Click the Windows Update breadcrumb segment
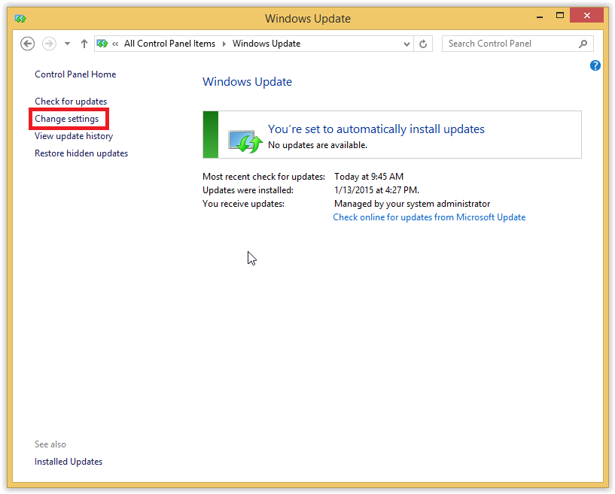The image size is (615, 494). pos(266,44)
